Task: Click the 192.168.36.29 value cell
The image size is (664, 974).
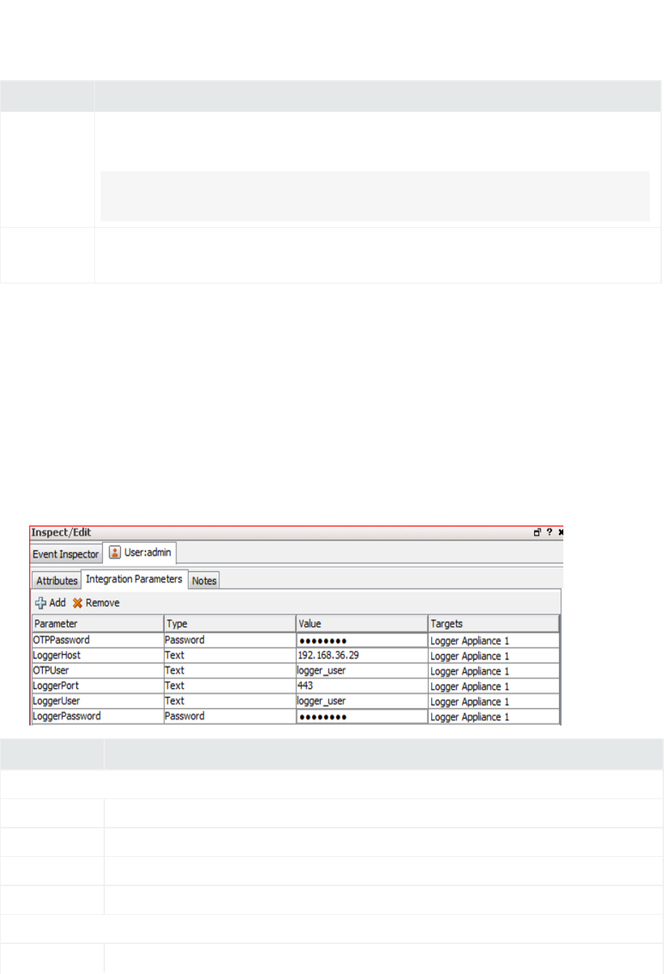Action: click(x=362, y=655)
